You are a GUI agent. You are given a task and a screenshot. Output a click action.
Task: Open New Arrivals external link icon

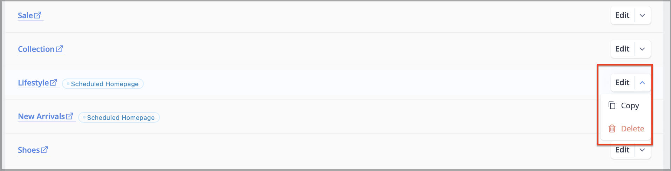tap(69, 116)
